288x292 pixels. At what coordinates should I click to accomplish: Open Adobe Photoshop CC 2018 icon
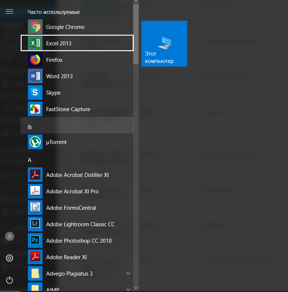coord(35,241)
